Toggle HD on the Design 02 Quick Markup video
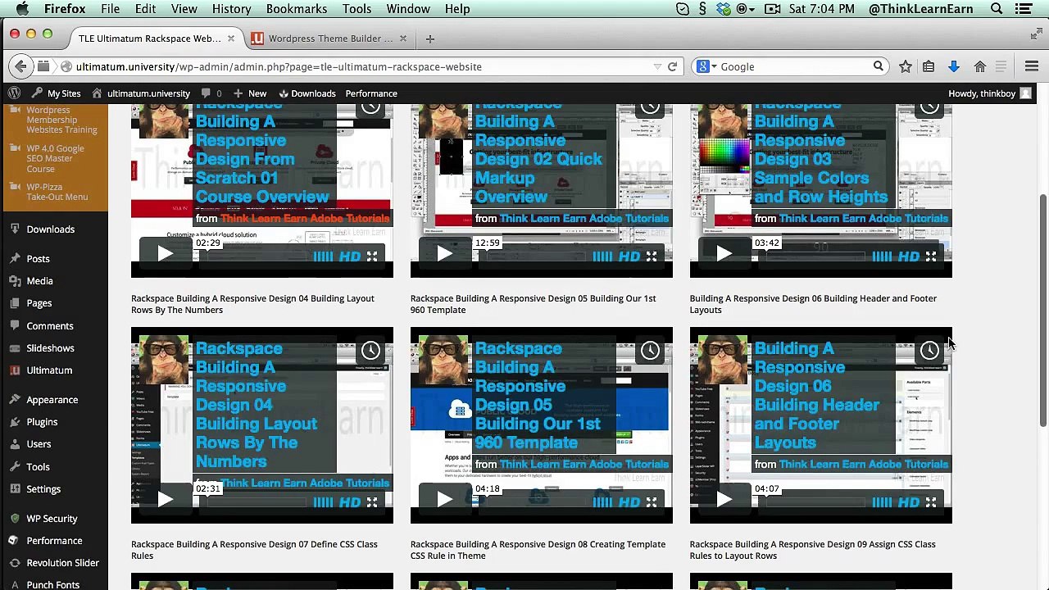1049x590 pixels. pyautogui.click(x=629, y=256)
